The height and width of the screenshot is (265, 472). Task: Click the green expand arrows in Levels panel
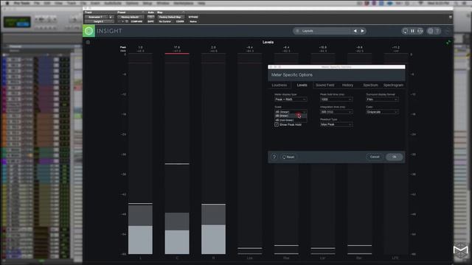(x=448, y=43)
